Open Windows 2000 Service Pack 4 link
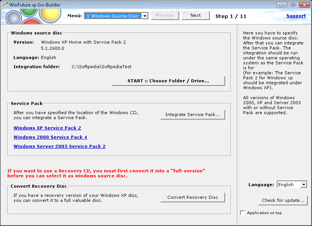 (x=50, y=137)
